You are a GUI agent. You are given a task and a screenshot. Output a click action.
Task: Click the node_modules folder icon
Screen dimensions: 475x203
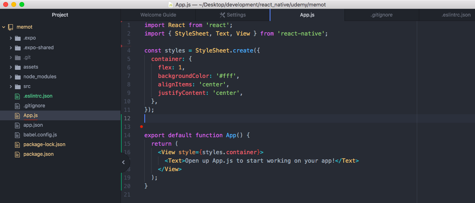[x=17, y=77]
